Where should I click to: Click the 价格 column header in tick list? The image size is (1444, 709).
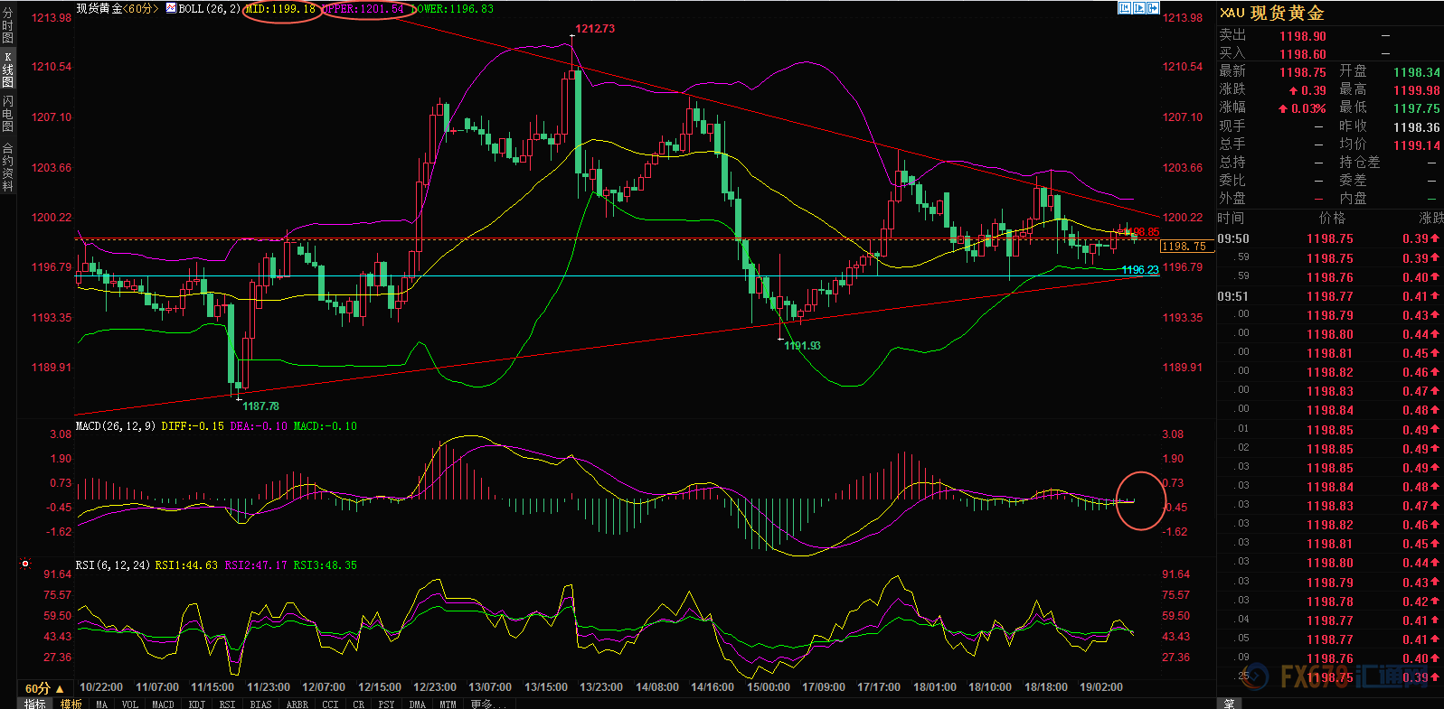pyautogui.click(x=1333, y=218)
